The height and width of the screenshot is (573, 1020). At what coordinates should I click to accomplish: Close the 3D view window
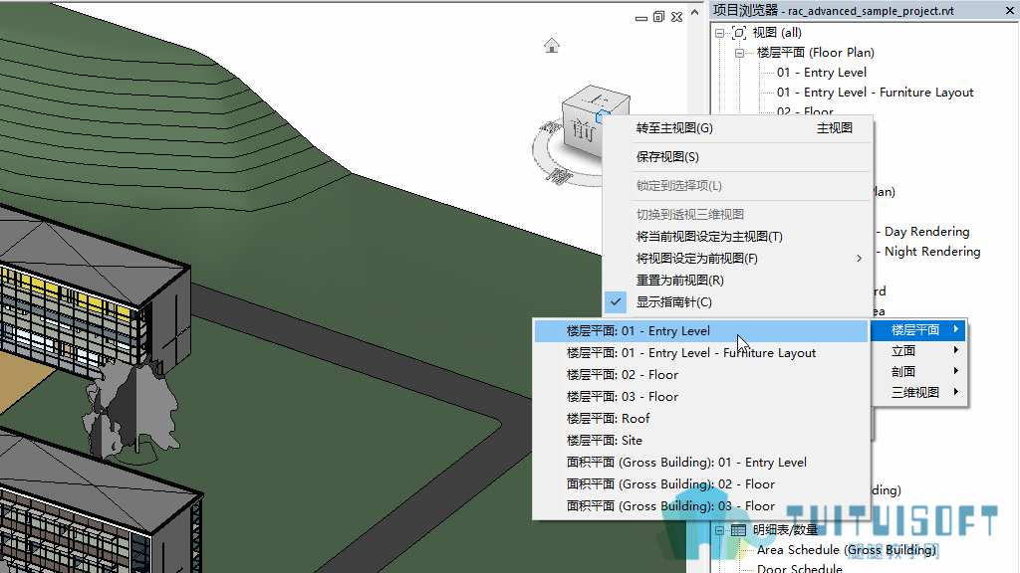(x=676, y=17)
